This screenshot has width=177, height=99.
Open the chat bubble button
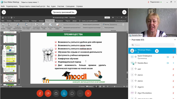coord(72,93)
